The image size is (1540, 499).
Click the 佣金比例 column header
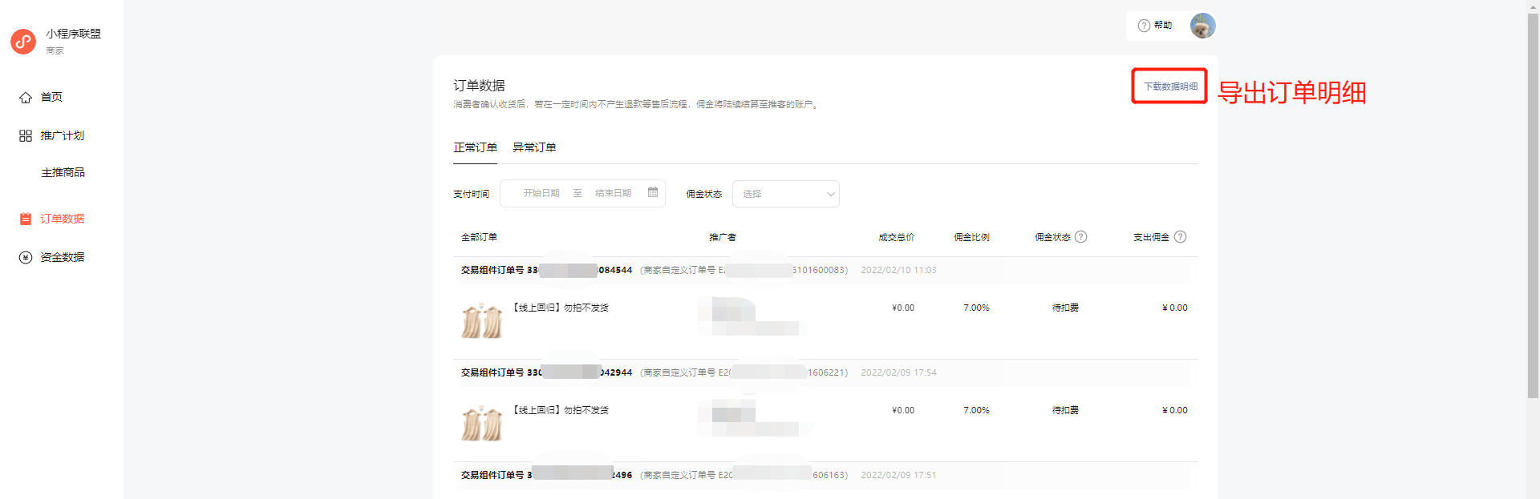[x=971, y=237]
